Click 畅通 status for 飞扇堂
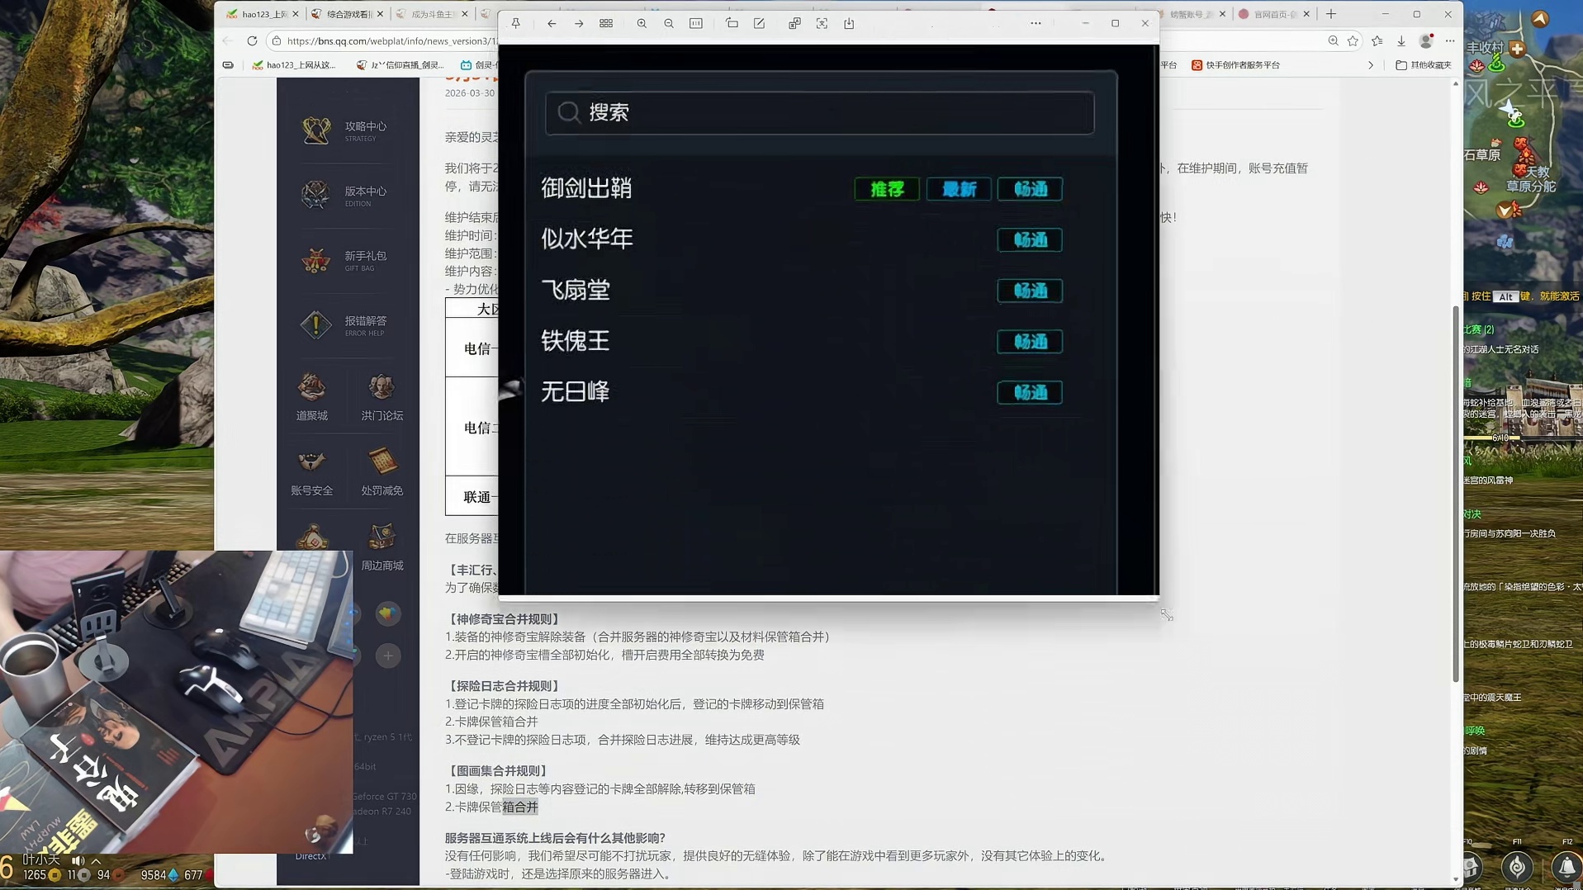Image resolution: width=1583 pixels, height=890 pixels. pos(1030,291)
